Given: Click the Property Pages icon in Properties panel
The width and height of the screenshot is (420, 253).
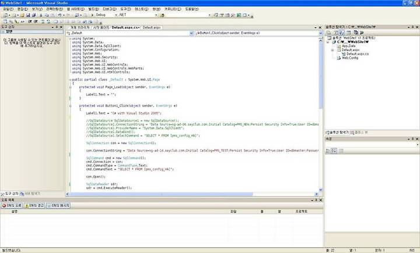Looking at the screenshot, I should (341, 151).
